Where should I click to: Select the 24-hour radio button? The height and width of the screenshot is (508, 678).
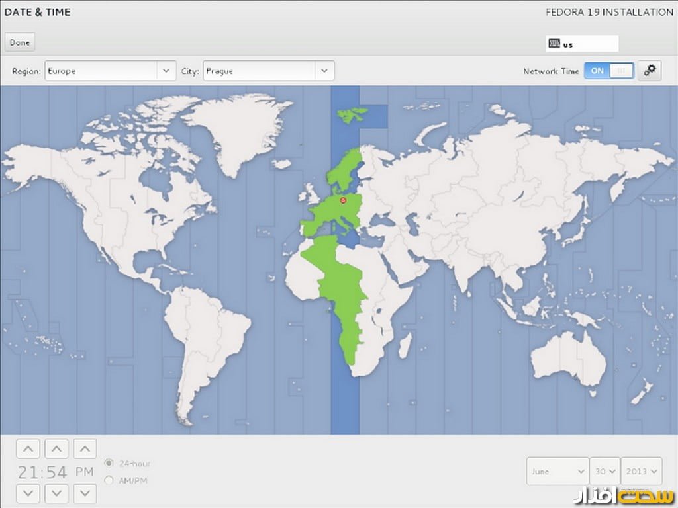click(109, 463)
